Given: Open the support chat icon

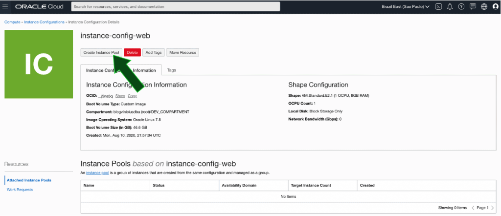Looking at the screenshot, I should point(473,7).
